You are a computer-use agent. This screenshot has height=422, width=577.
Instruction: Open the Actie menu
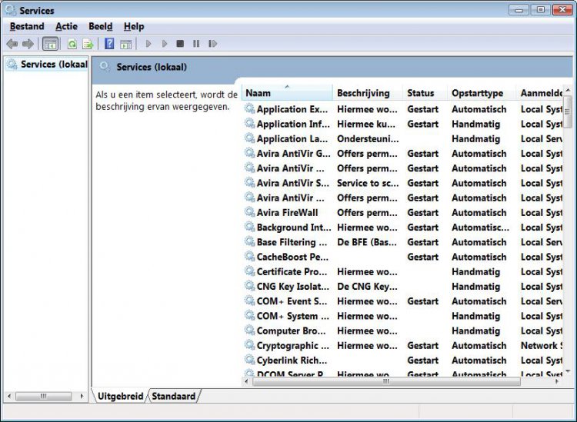pyautogui.click(x=67, y=26)
